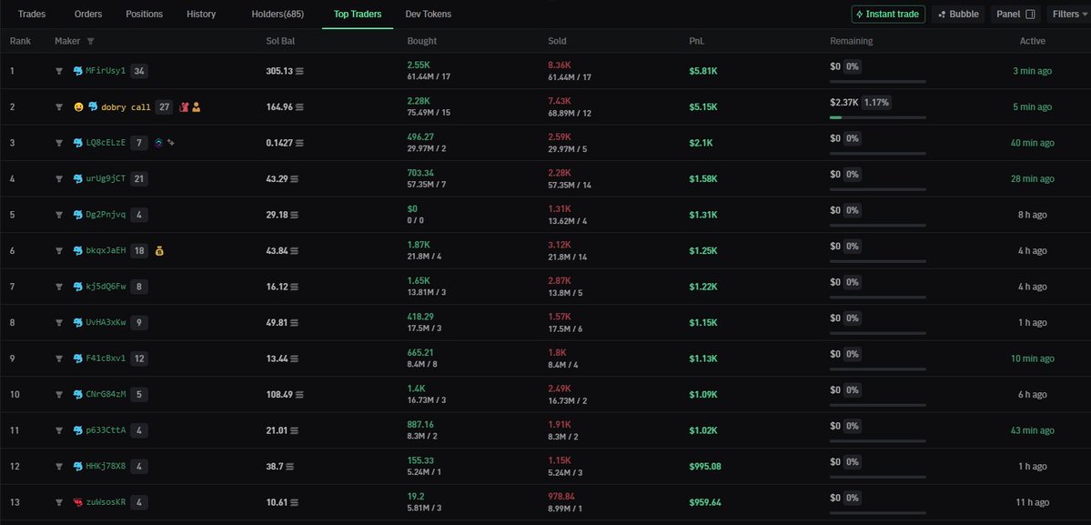Click the 1.17% badge in dobry call row
Image resolution: width=1091 pixels, height=525 pixels.
click(x=877, y=102)
